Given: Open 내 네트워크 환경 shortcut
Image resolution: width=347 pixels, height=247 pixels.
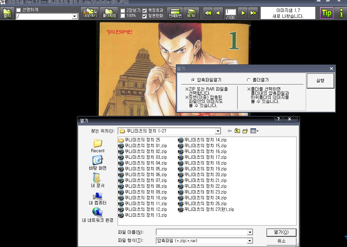Looking at the screenshot, I should coord(97,215).
